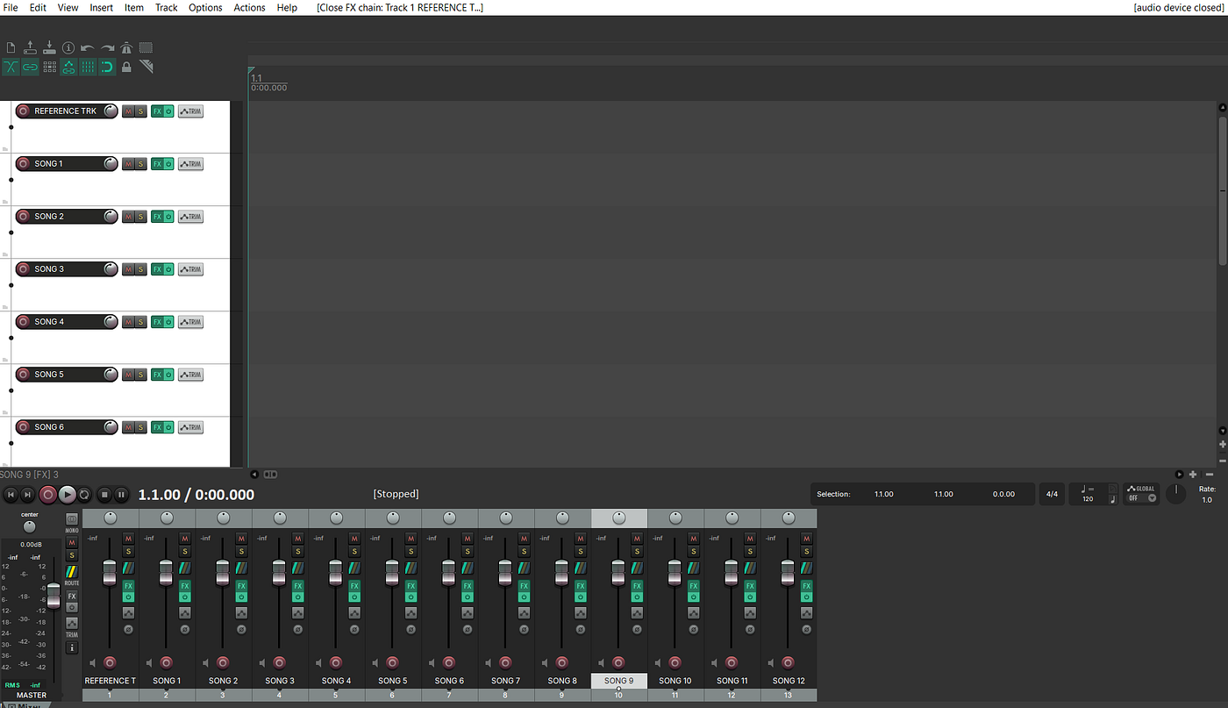This screenshot has width=1228, height=708.
Task: Mute SONG 9 in the mixer
Action: [637, 538]
